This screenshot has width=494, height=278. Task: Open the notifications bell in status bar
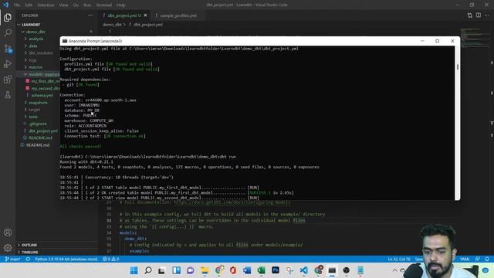pos(487,259)
